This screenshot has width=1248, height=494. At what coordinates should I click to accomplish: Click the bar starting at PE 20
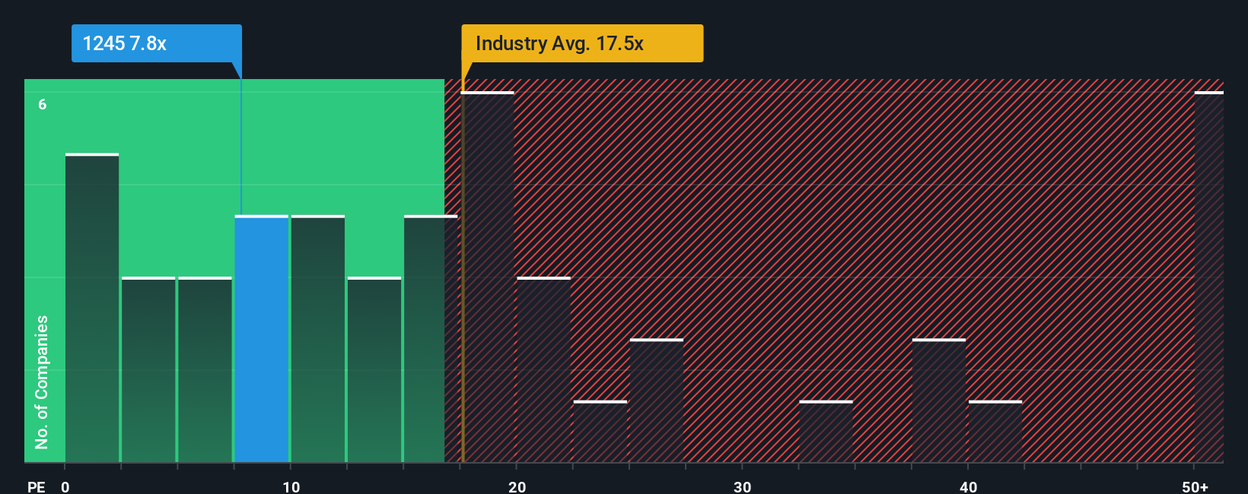[x=544, y=369]
